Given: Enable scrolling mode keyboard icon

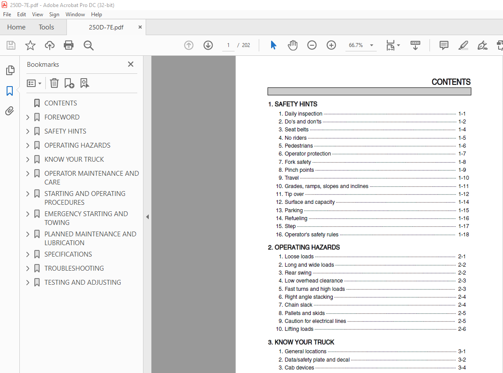Looking at the screenshot, I should (415, 45).
